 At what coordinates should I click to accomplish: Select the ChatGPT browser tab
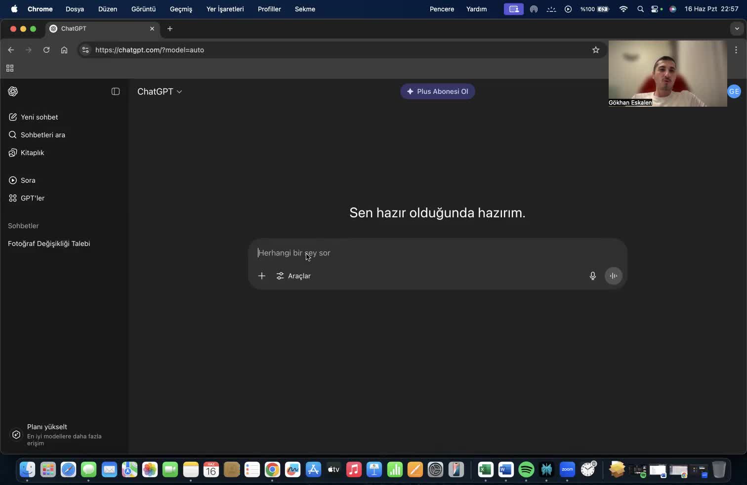tap(102, 29)
